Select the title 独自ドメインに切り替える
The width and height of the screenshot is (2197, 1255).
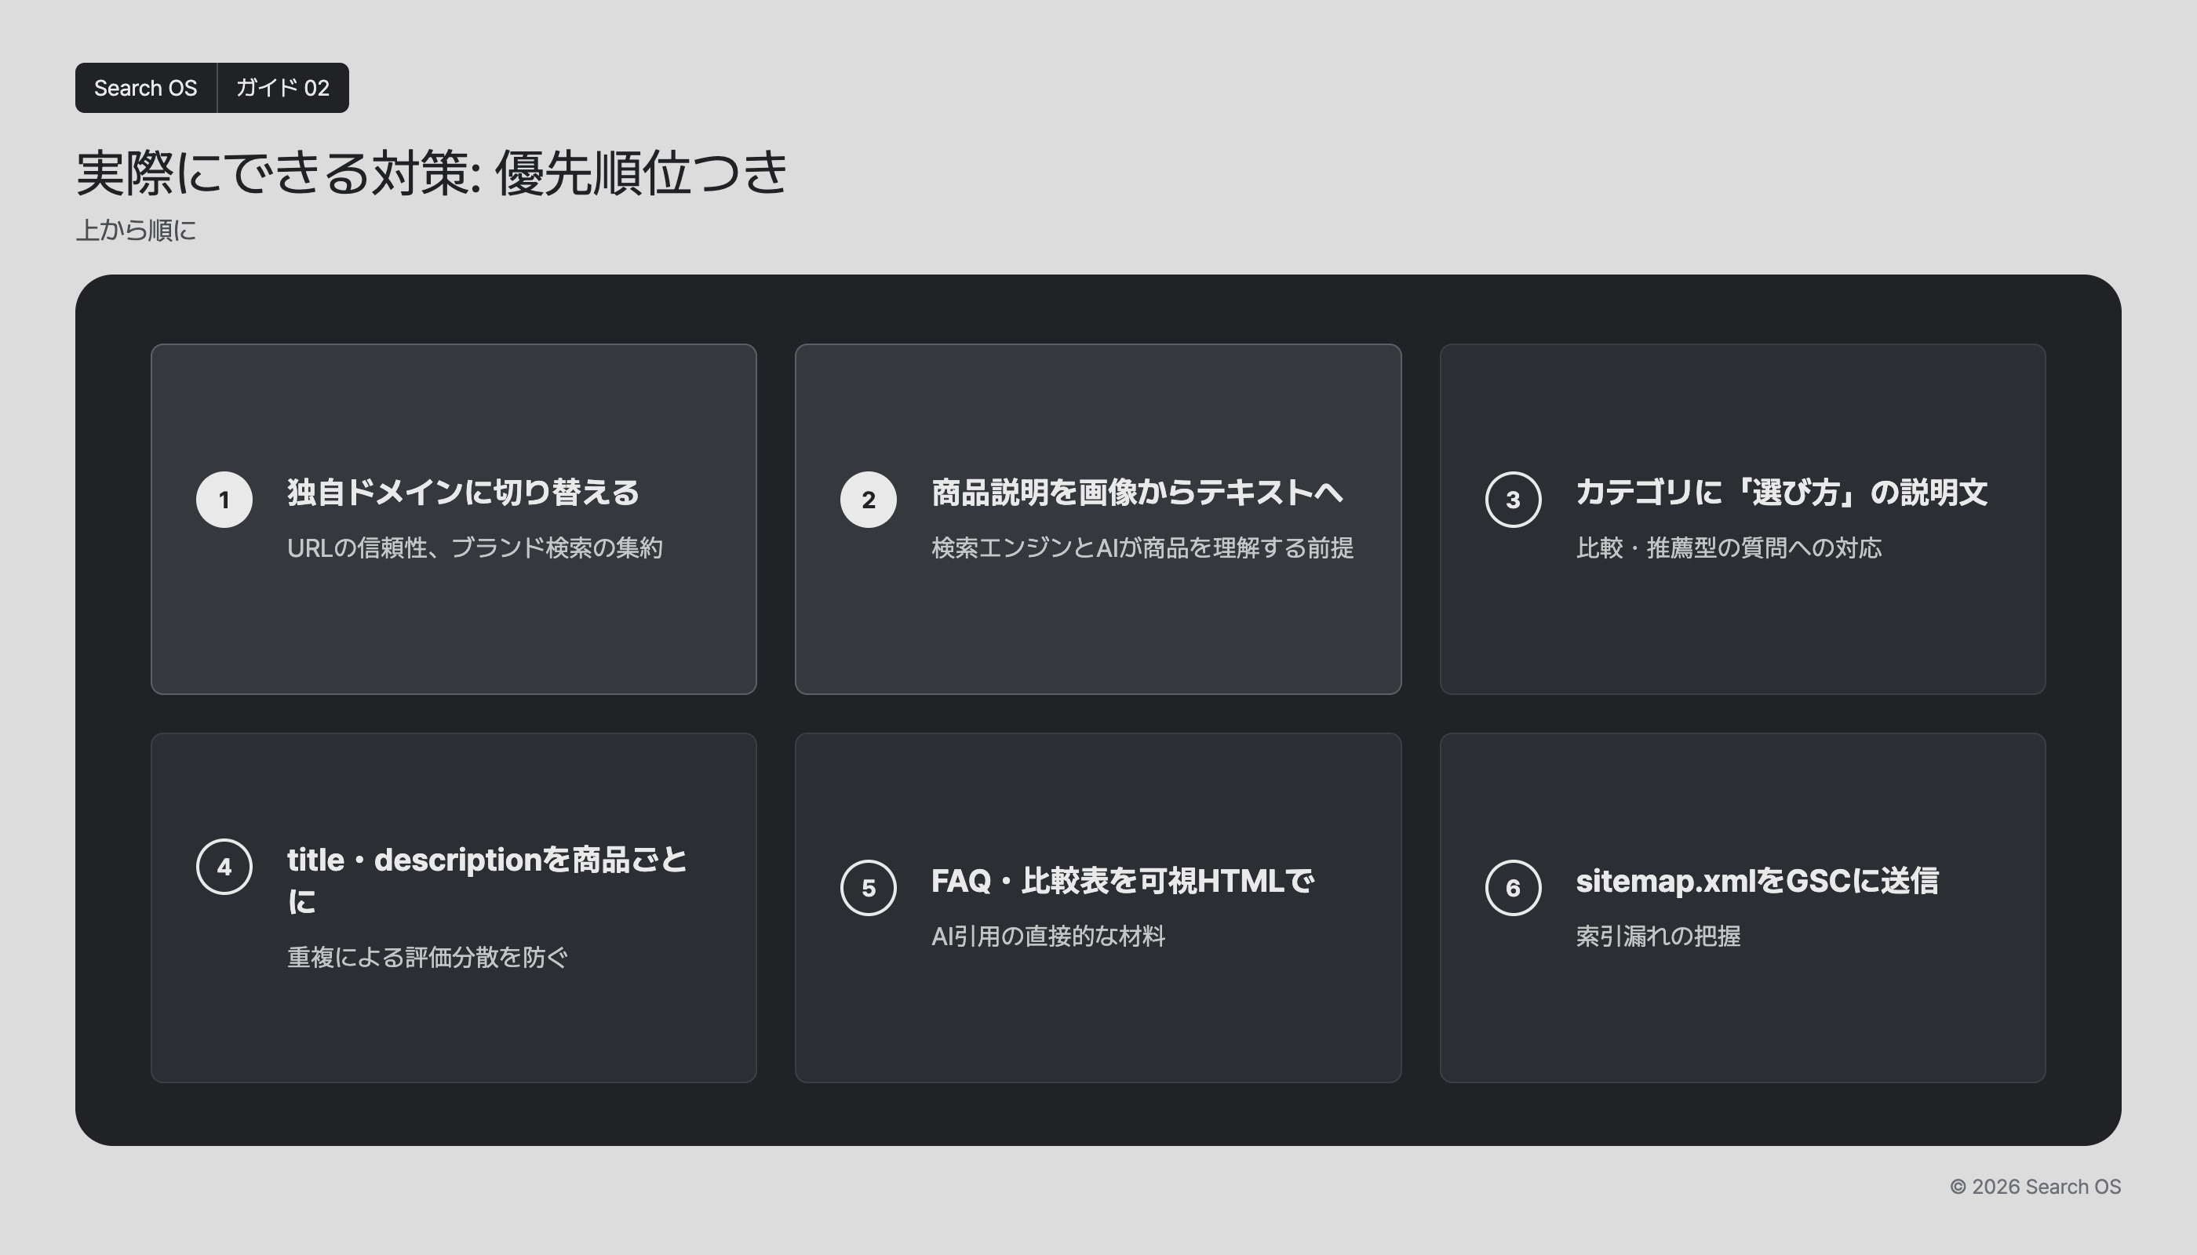point(463,492)
